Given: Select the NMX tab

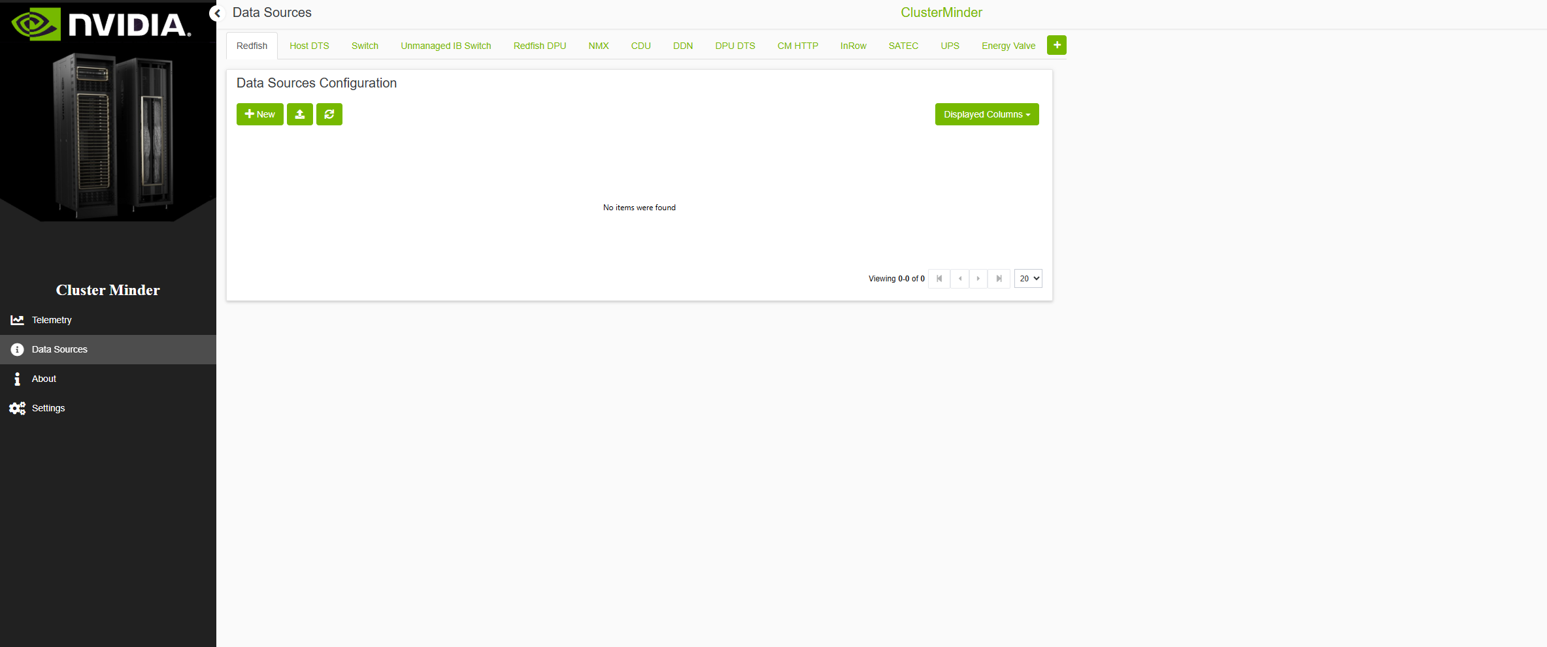Looking at the screenshot, I should pyautogui.click(x=599, y=46).
